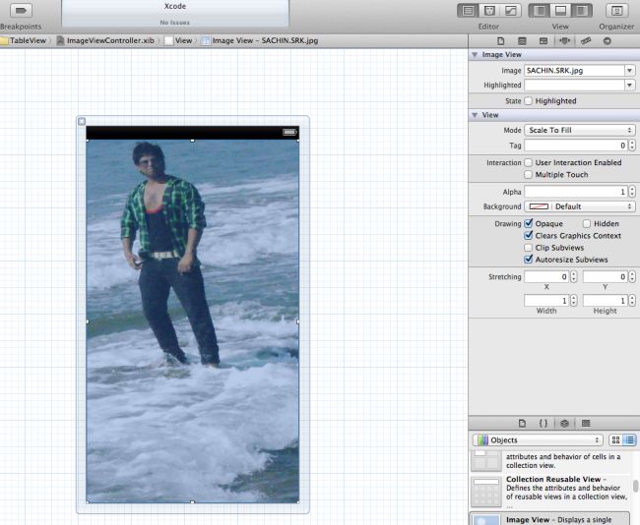Viewport: 640px width, 525px height.
Task: Show the File Template library
Action: 522,423
